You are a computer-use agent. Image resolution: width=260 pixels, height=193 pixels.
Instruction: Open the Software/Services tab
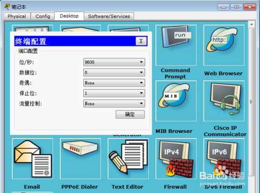tap(109, 16)
